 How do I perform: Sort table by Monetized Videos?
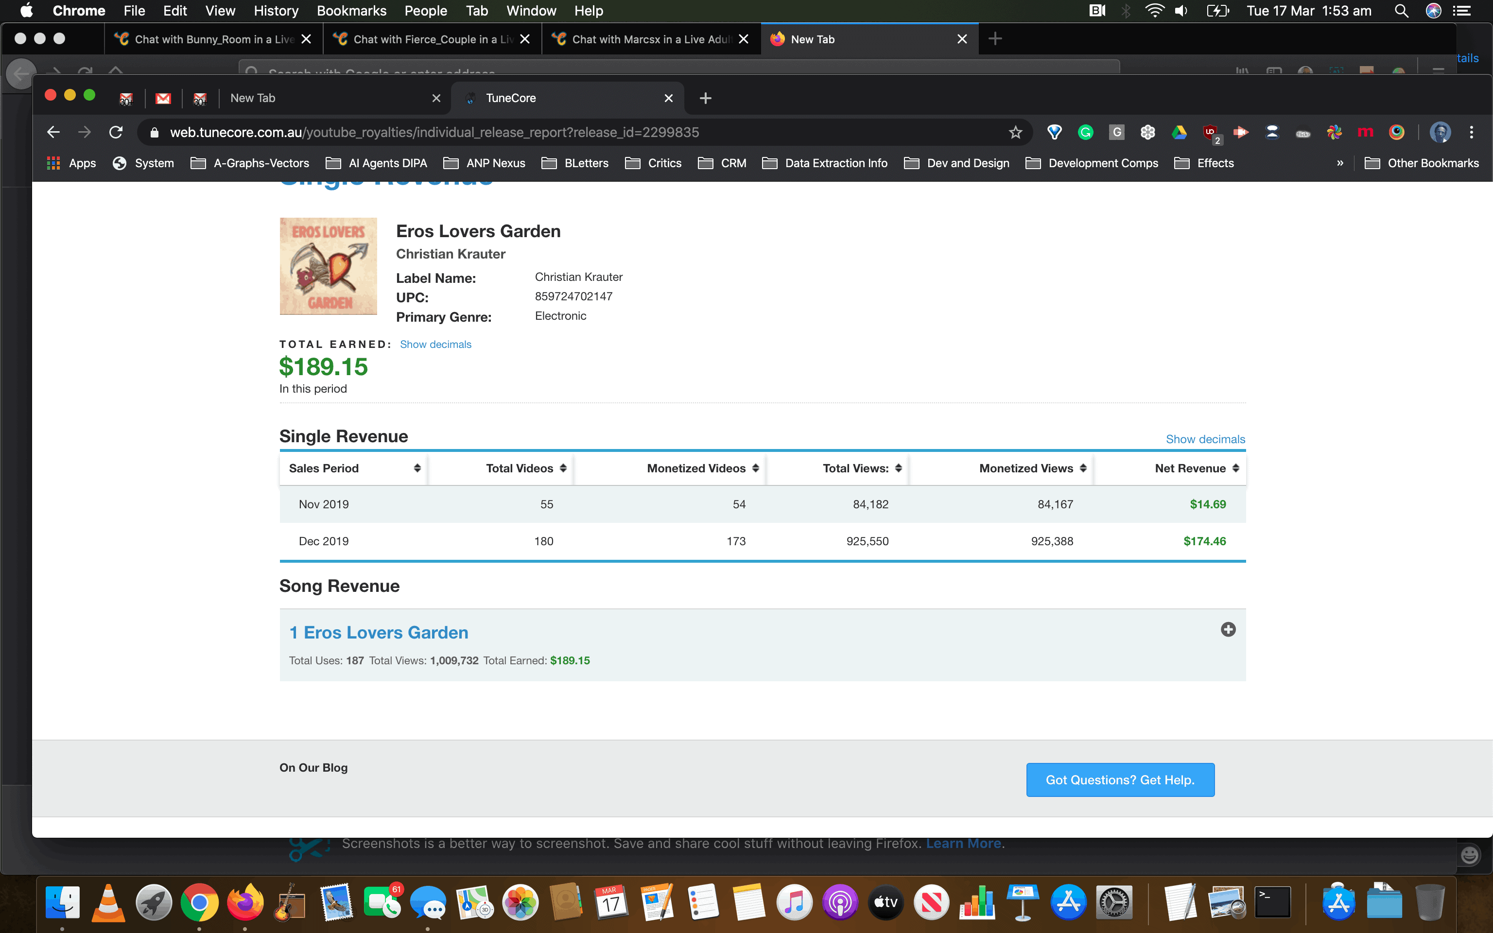[x=671, y=468]
